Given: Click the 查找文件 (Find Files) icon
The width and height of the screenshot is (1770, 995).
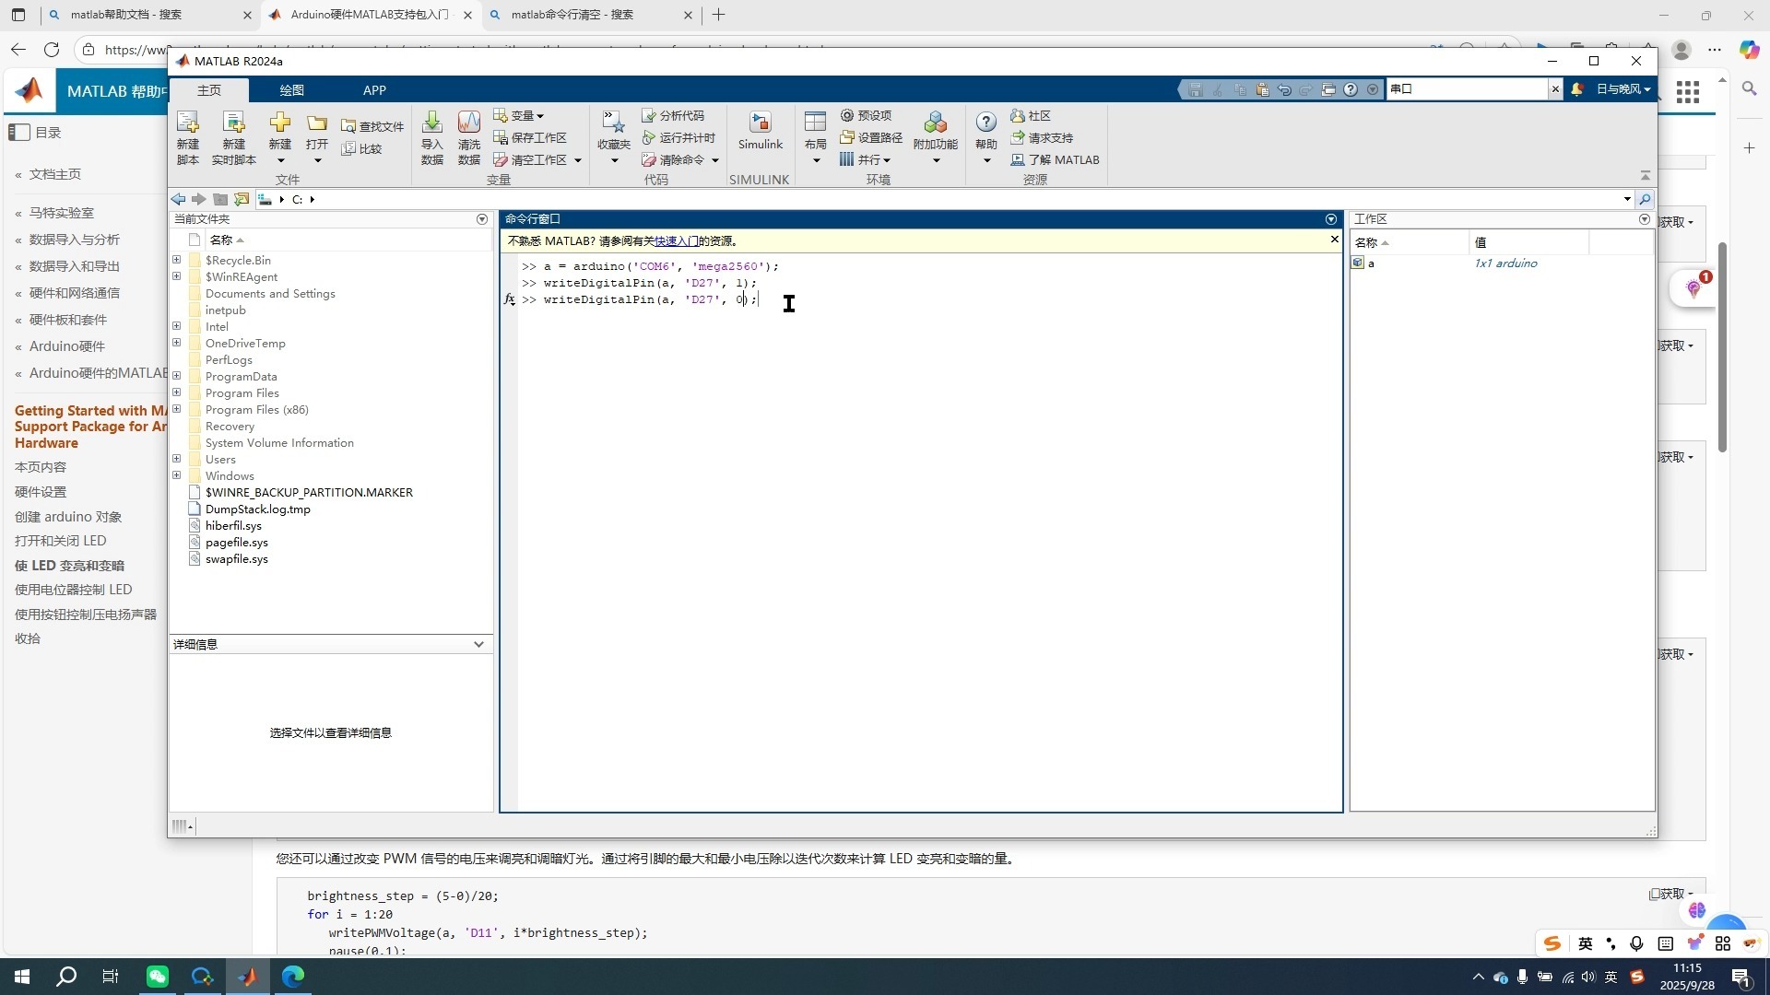Looking at the screenshot, I should [372, 125].
